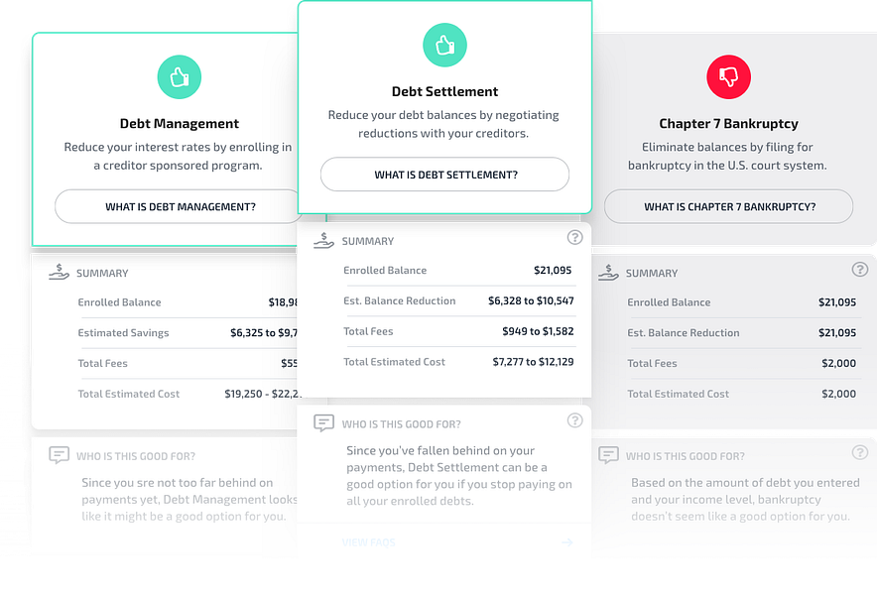Click 'Since you've fallen behind on your payments' paragraph
The height and width of the screenshot is (595, 877).
459,476
